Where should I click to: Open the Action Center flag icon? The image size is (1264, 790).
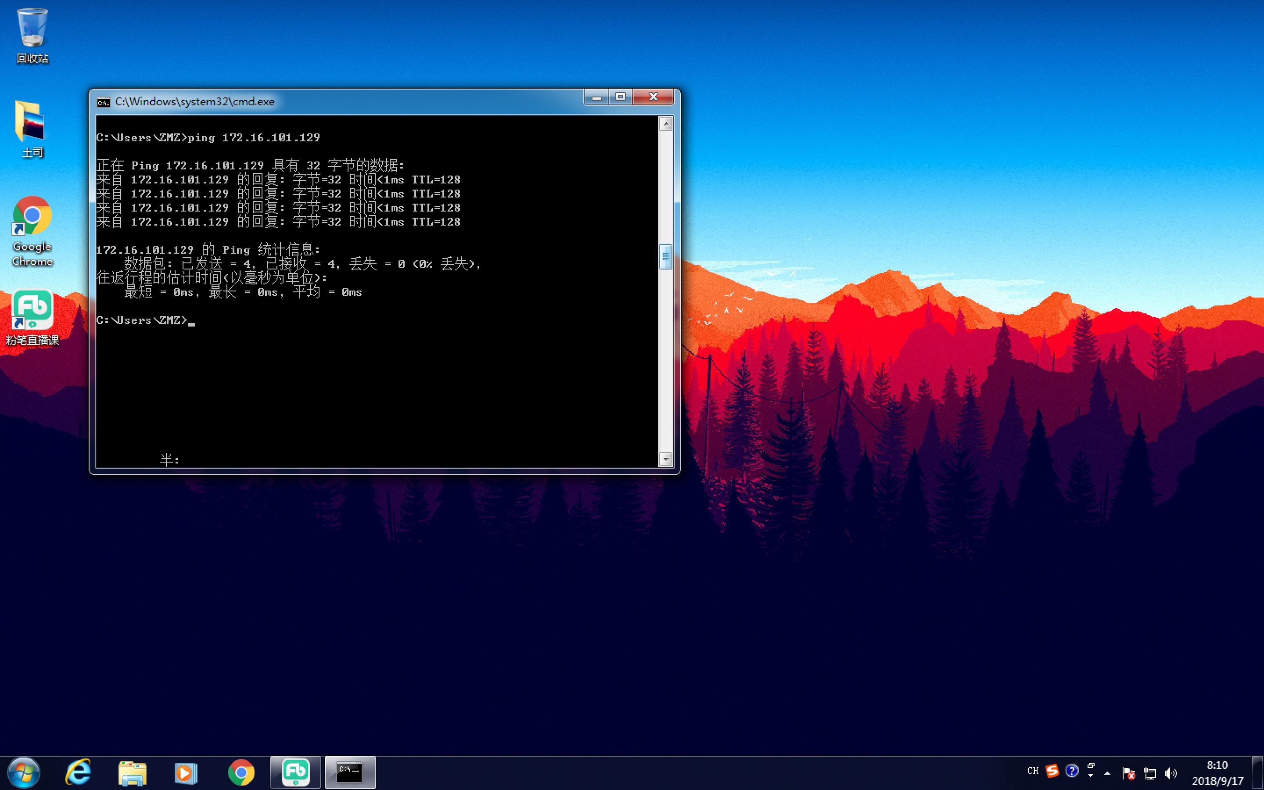point(1129,773)
